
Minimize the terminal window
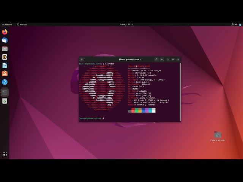tap(168, 60)
